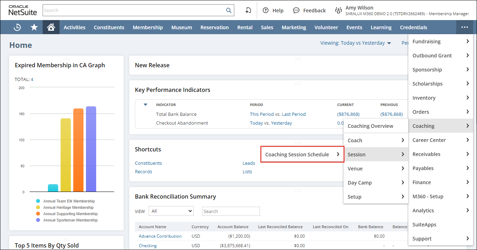Click the orange Annual Supporting Membership bar

(x=78, y=150)
